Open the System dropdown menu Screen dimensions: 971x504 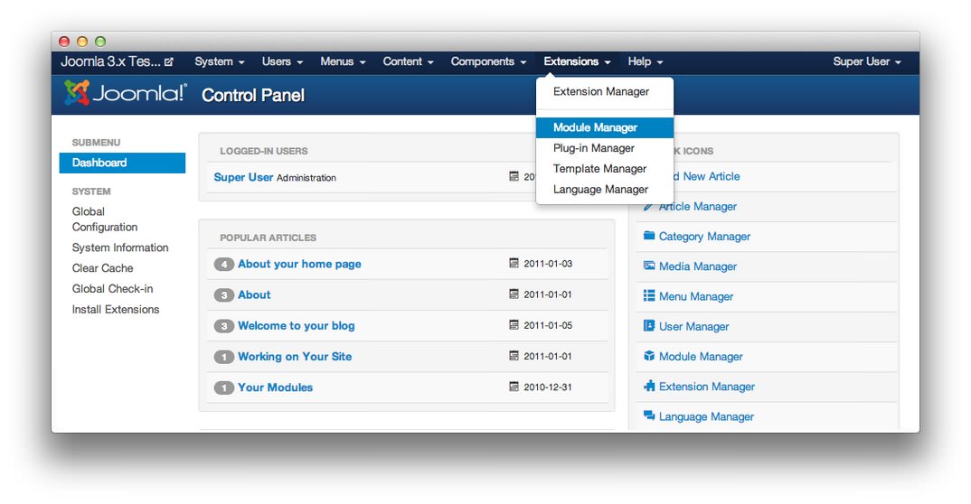click(x=220, y=61)
